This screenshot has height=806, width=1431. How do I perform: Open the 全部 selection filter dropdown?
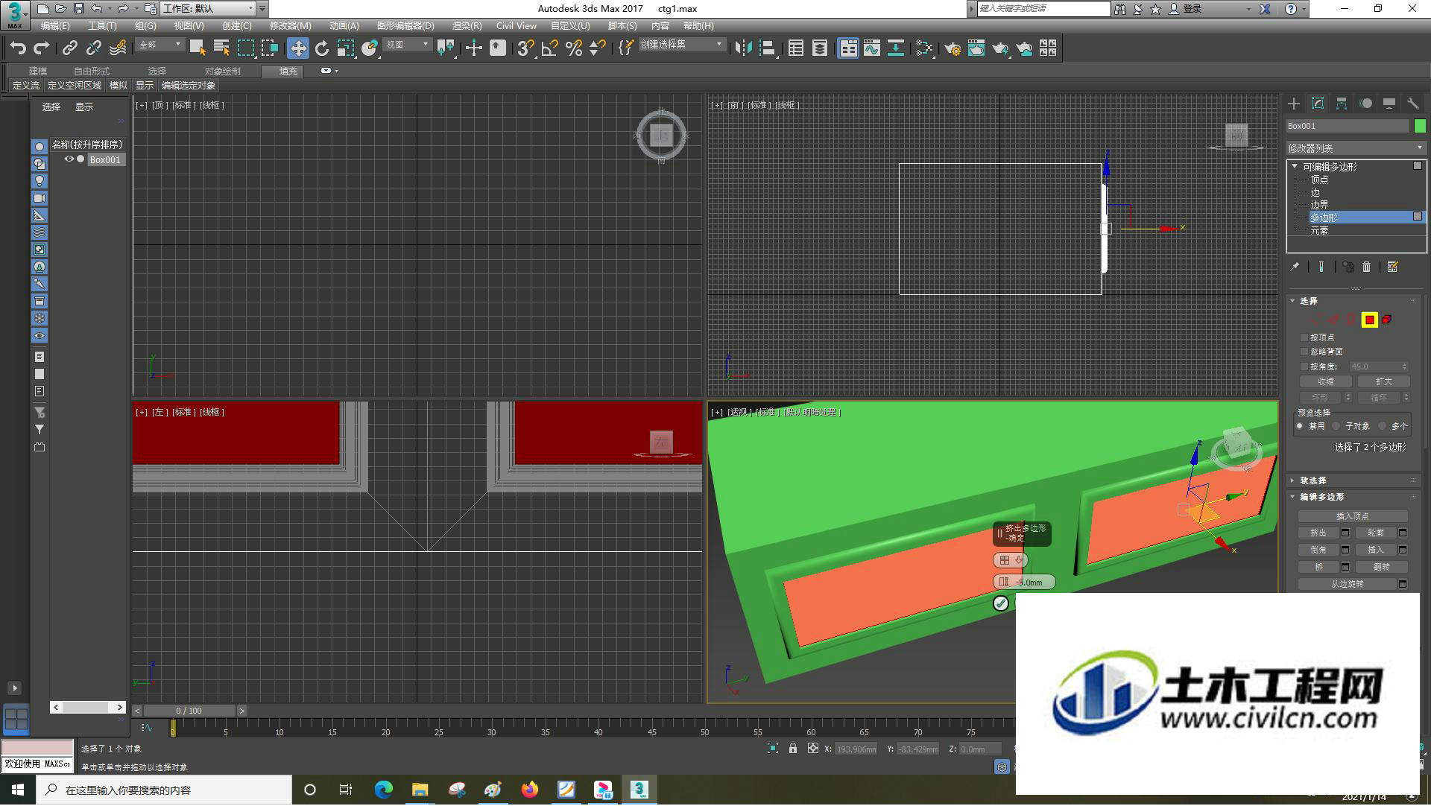click(x=160, y=45)
